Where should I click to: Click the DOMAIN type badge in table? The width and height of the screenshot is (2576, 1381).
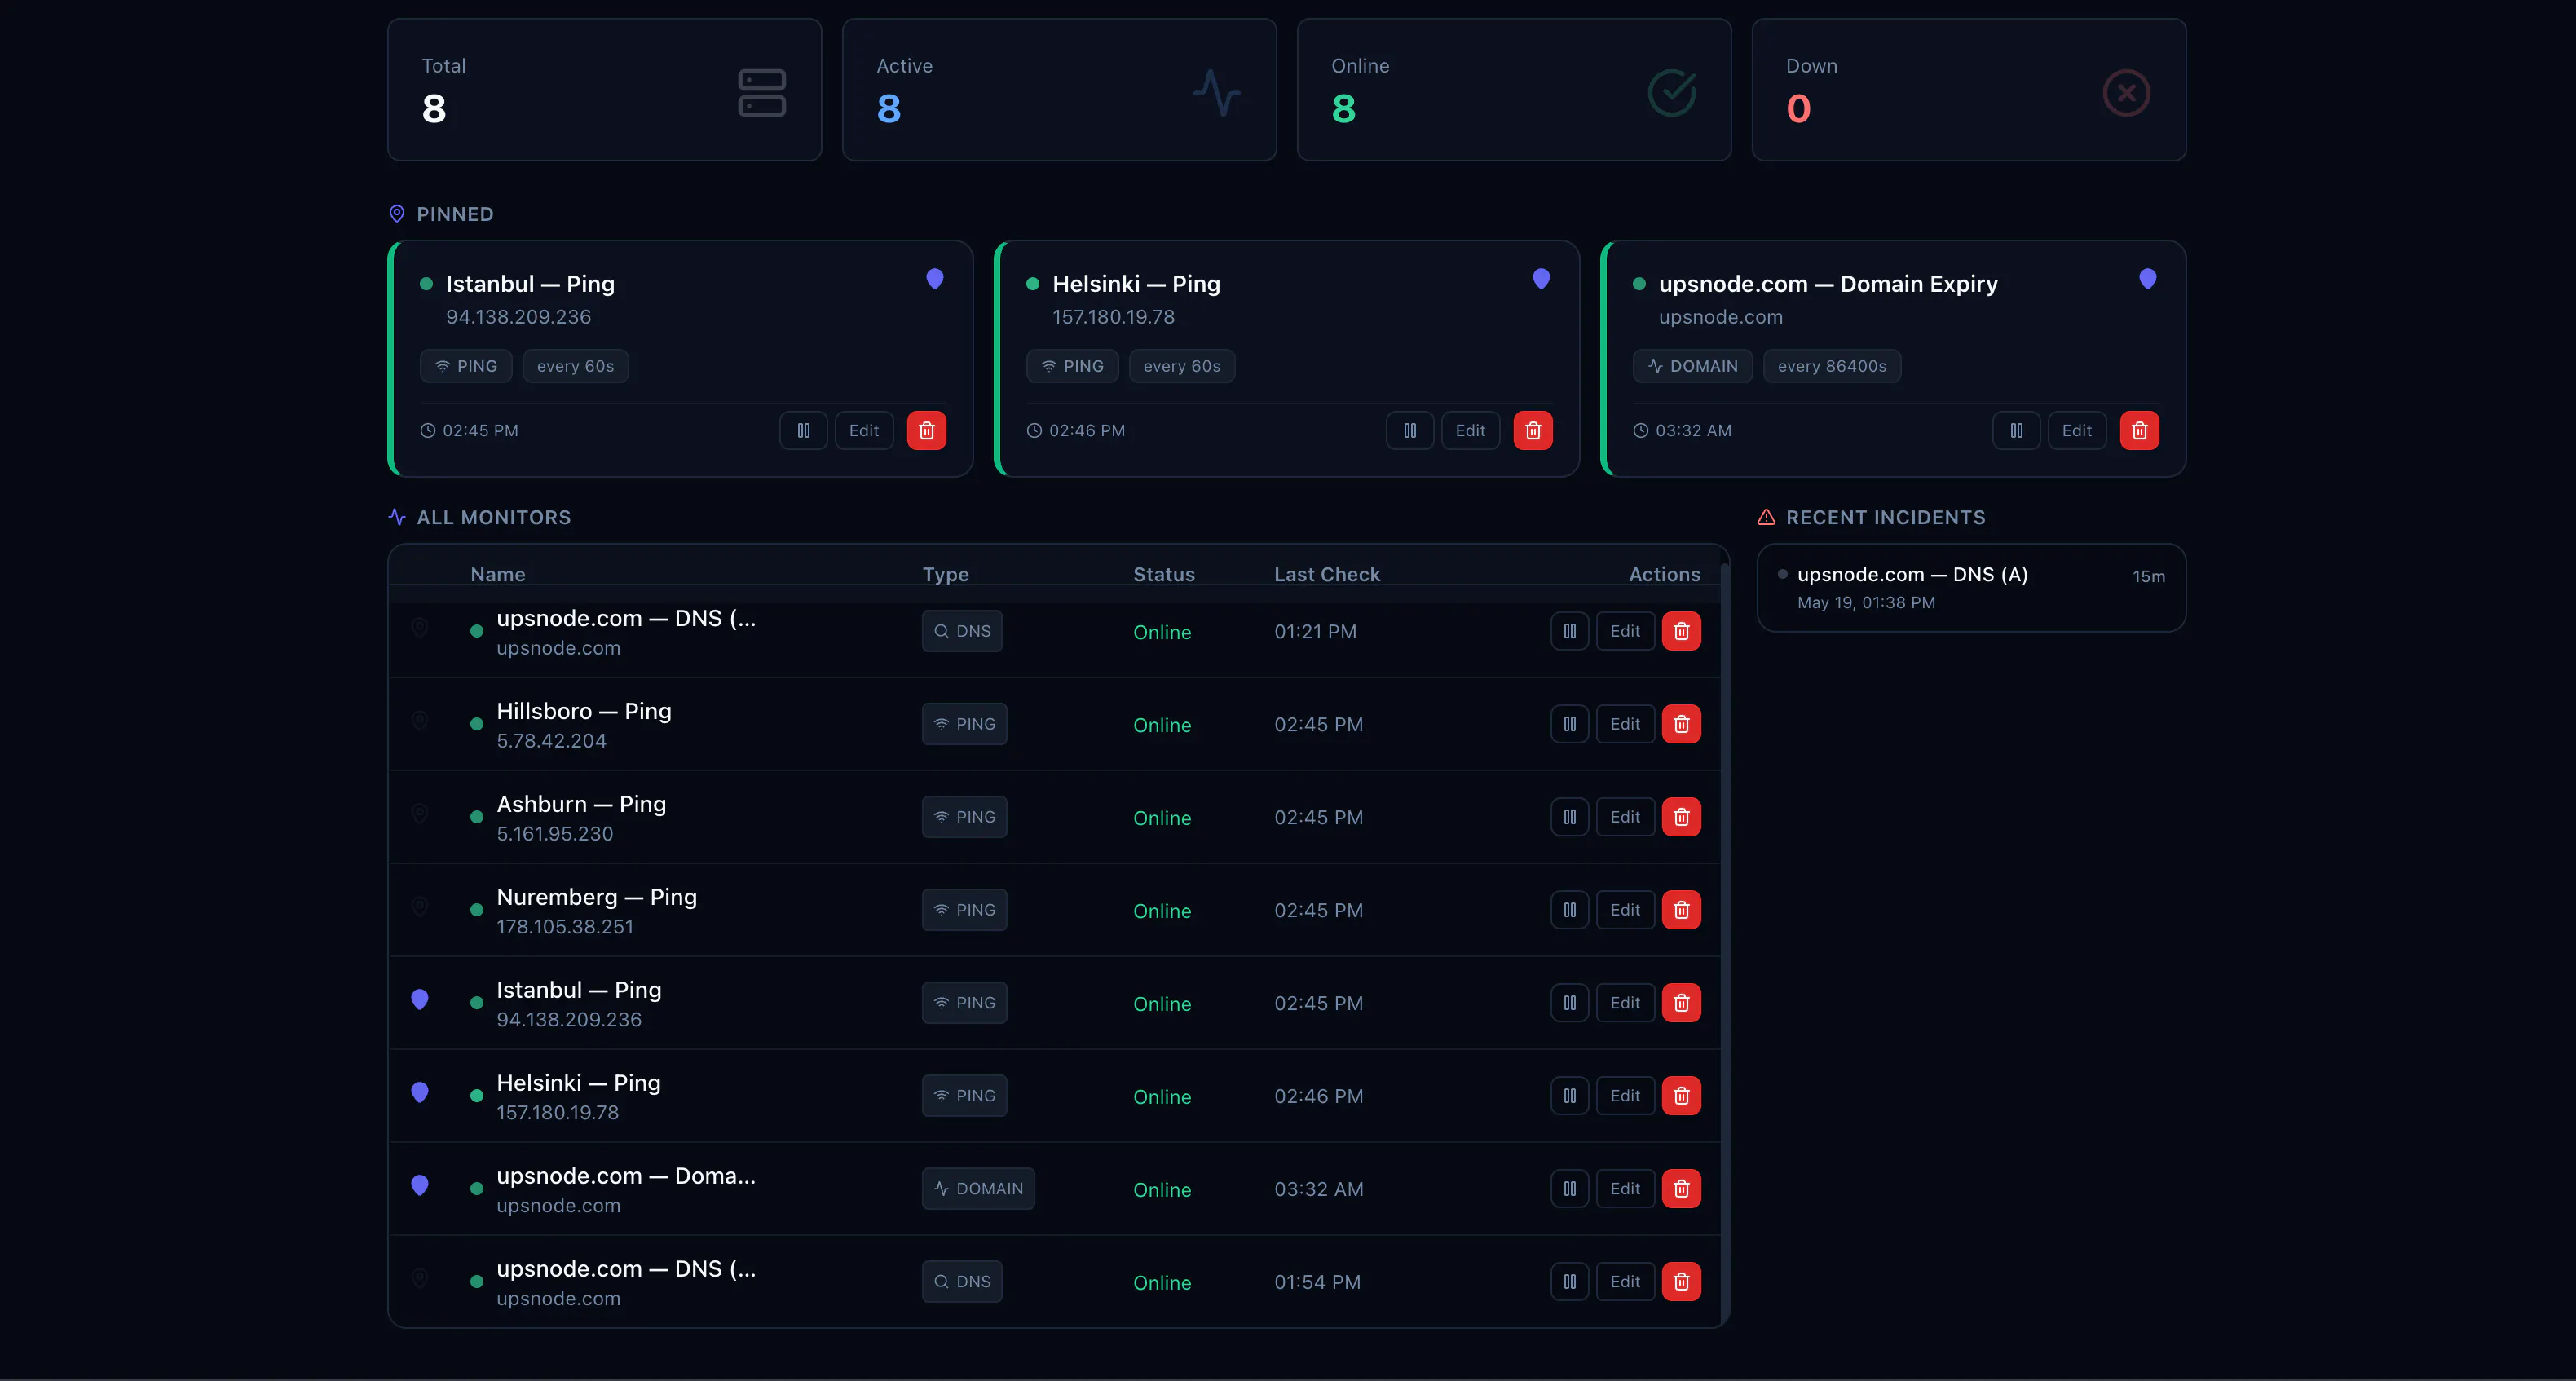tap(978, 1189)
